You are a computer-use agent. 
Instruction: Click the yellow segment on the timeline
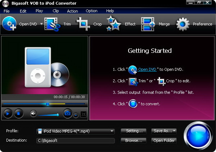57,104
